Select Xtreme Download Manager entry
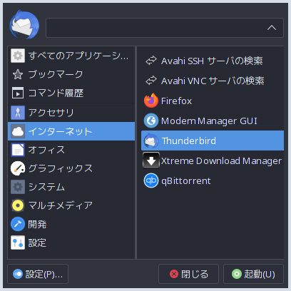Viewport: 291px width, 291px height. tap(213, 161)
